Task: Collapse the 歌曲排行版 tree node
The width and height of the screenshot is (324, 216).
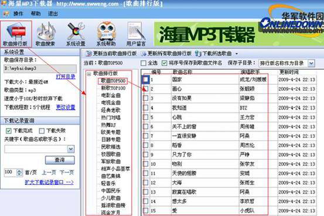Action: point(89,74)
